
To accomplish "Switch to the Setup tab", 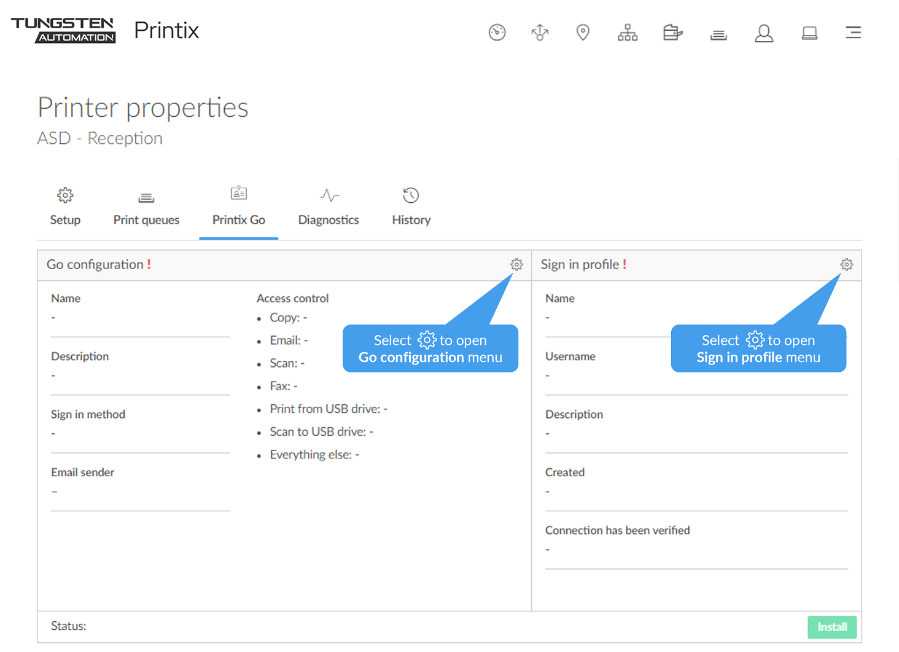I will (65, 207).
